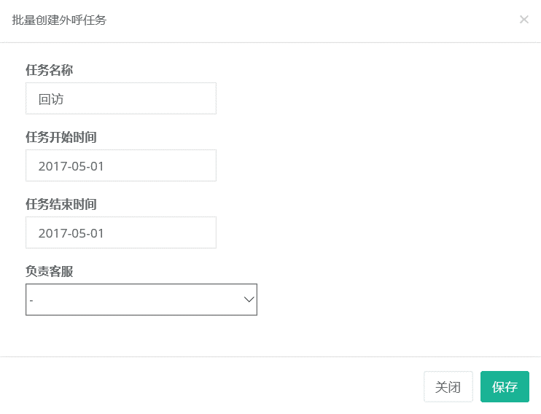Click the top-right X icon of the modal

click(524, 20)
